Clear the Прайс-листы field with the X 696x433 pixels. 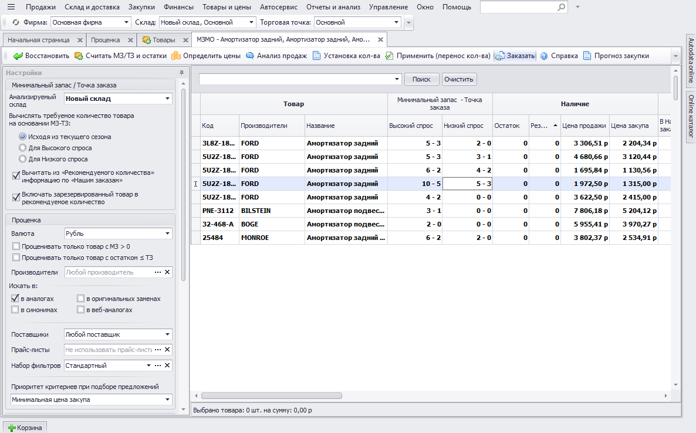click(167, 350)
